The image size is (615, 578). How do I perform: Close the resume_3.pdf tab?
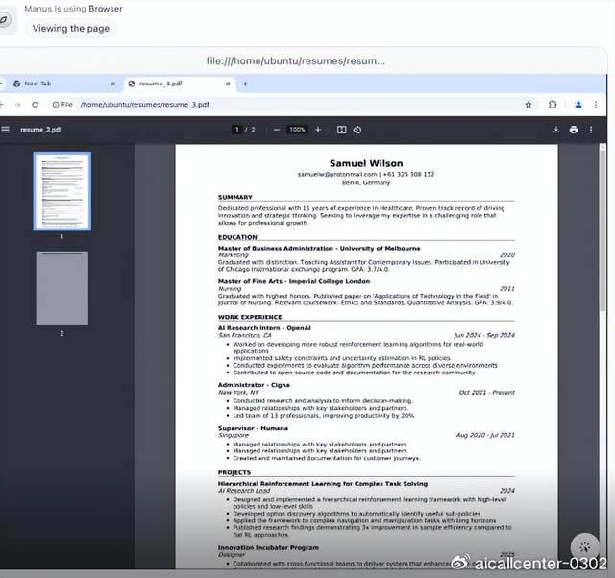(228, 84)
